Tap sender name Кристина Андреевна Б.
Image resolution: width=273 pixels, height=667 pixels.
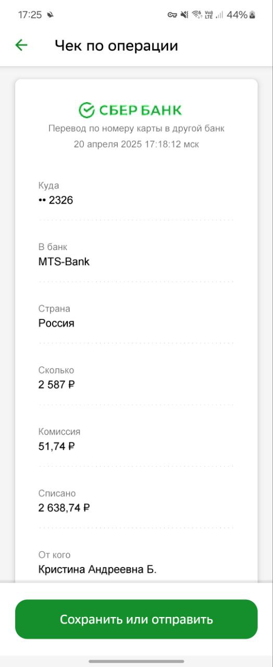[x=97, y=569]
